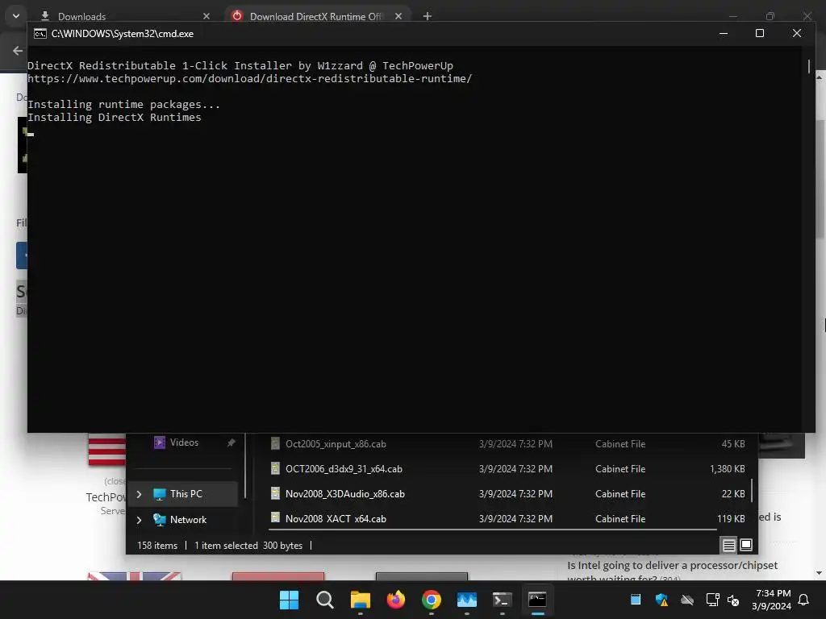This screenshot has width=826, height=619.
Task: Click cab icon of Nov2008_X3DAudio_x86.cab
Action: tap(275, 493)
